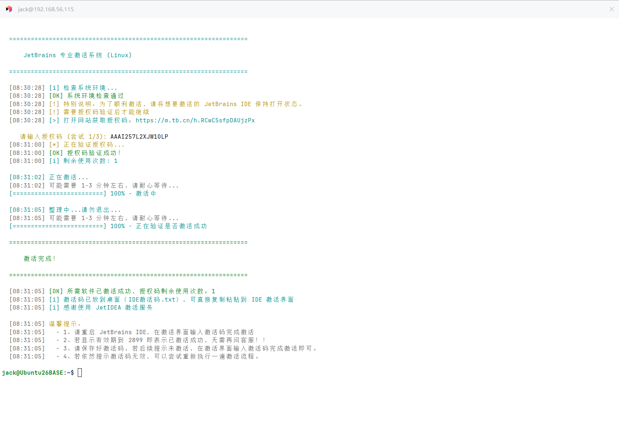This screenshot has height=437, width=619.
Task: Click tip 3 "请保存好激活码"
Action: pos(191,348)
